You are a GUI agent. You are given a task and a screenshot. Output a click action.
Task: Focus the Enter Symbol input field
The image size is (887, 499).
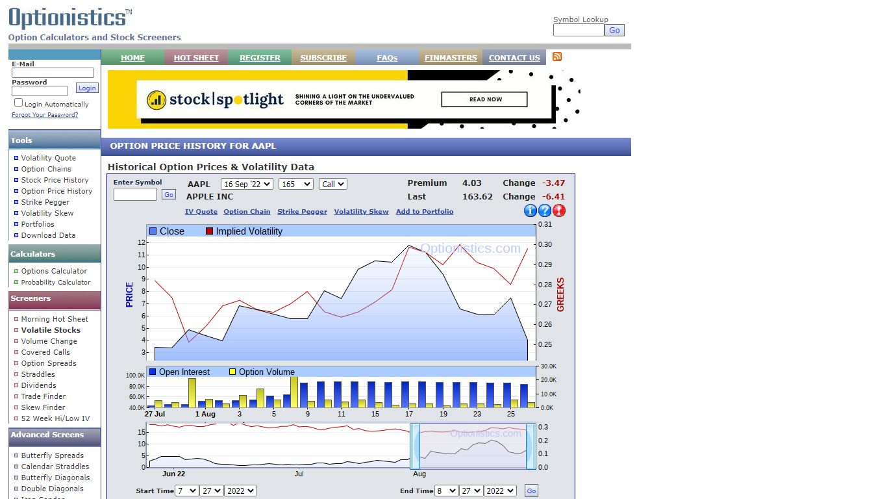click(135, 194)
